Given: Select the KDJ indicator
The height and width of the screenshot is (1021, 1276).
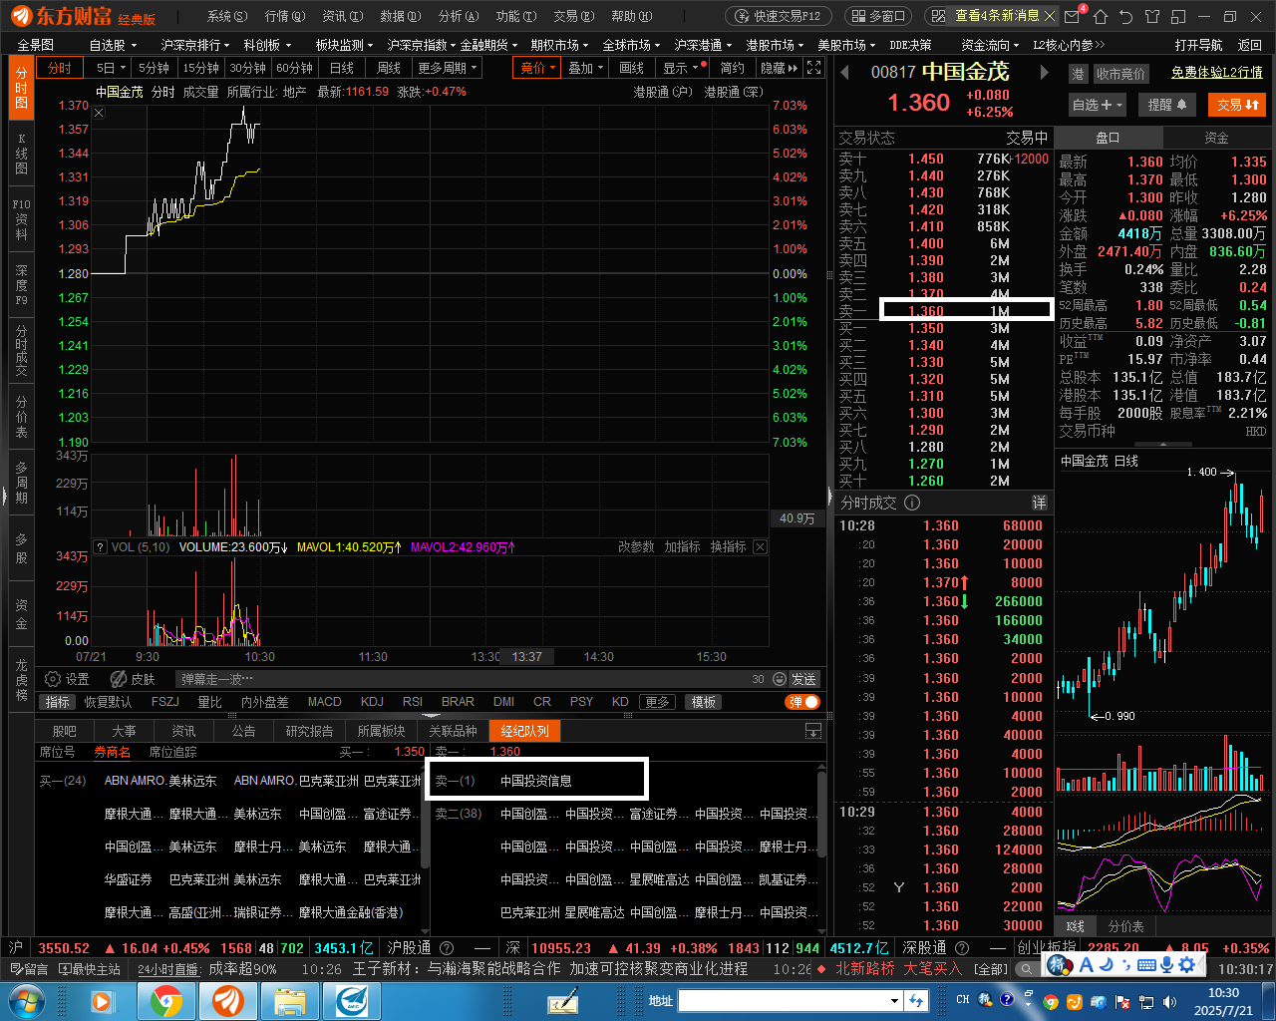Looking at the screenshot, I should pos(372,702).
